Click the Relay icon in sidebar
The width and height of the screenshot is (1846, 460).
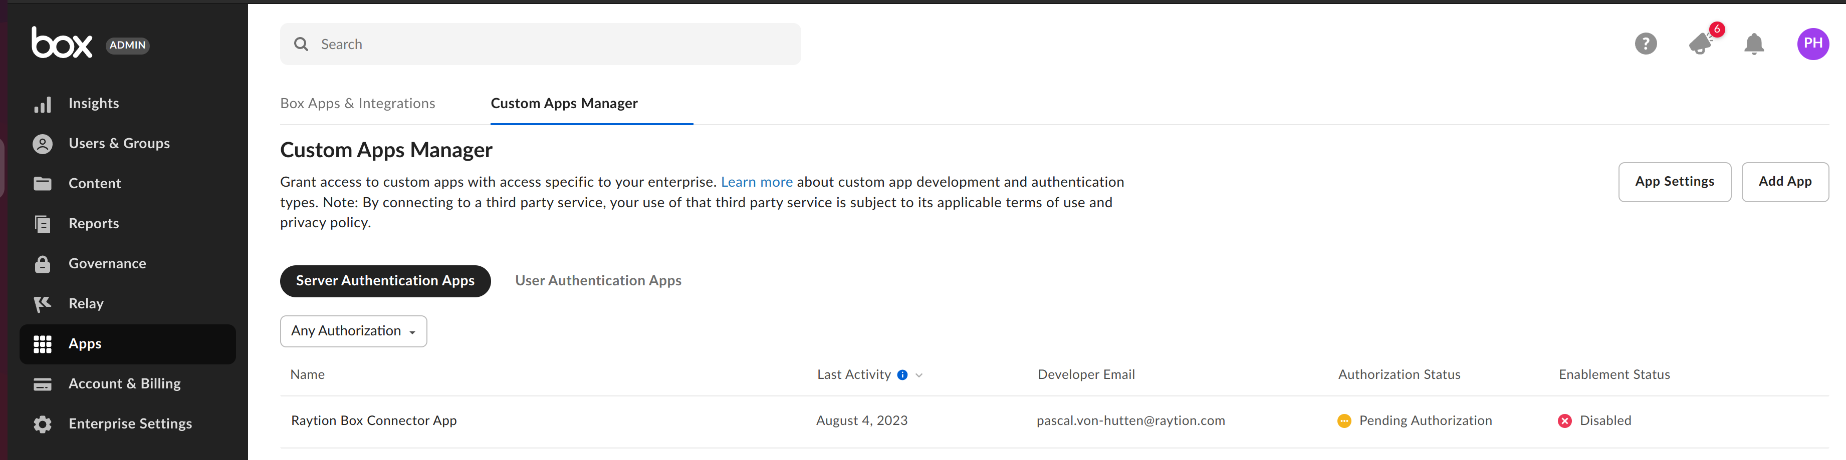(x=43, y=304)
